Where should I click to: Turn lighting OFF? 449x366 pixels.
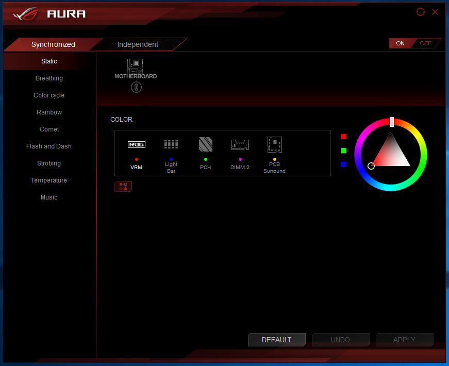click(x=425, y=43)
